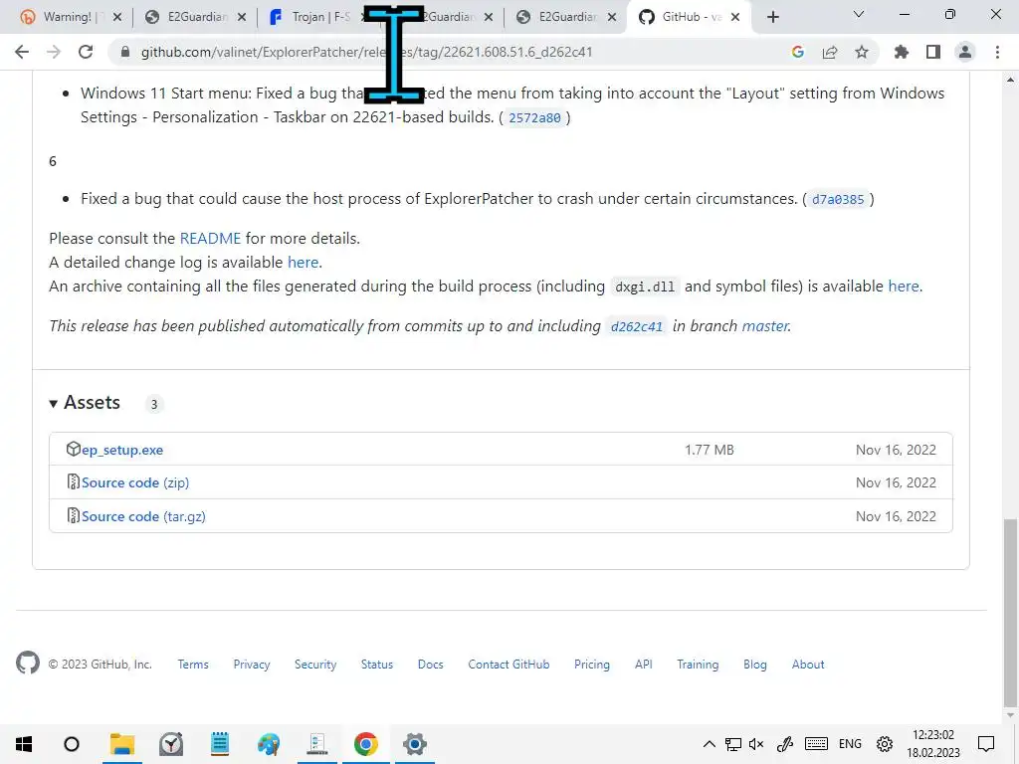Viewport: 1019px width, 764px height.
Task: Switch ENG input language indicator
Action: coord(850,744)
